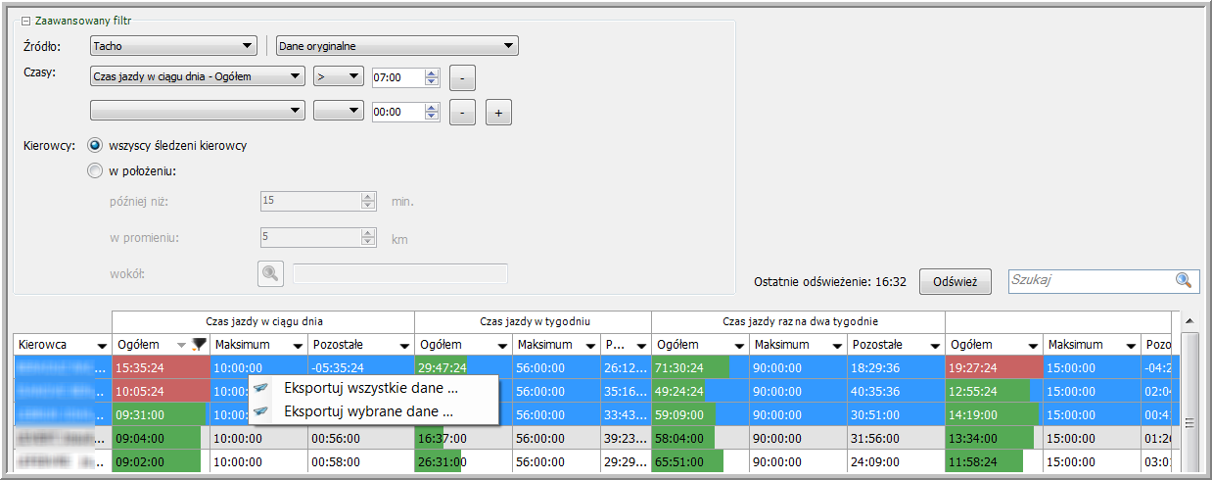
Task: Open Kierowca column header filter arrow
Action: 102,346
